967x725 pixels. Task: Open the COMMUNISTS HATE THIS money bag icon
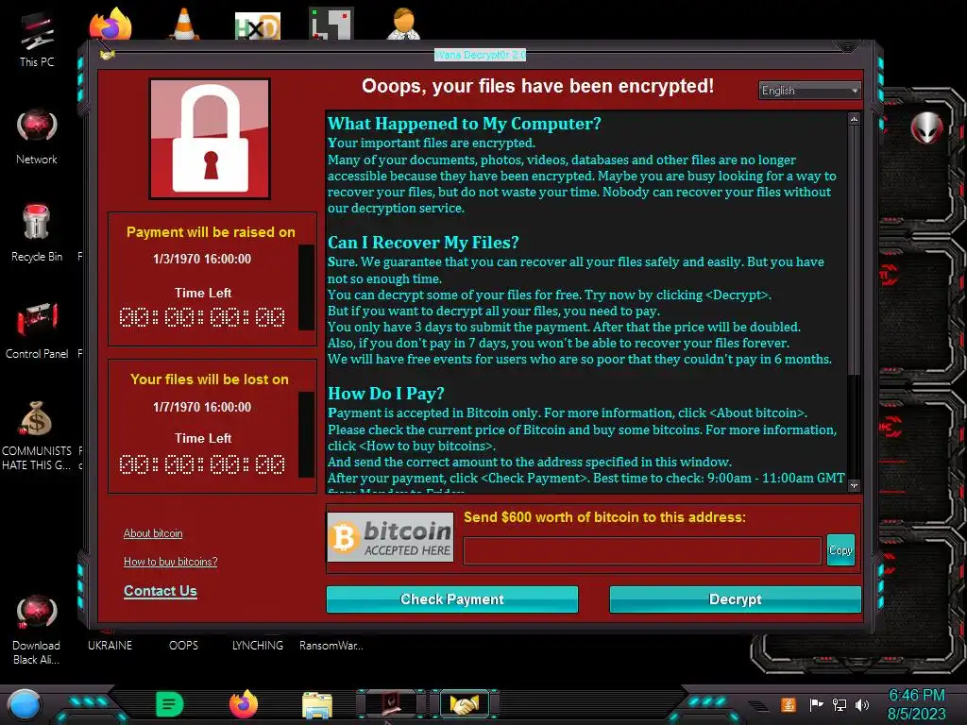pos(37,435)
